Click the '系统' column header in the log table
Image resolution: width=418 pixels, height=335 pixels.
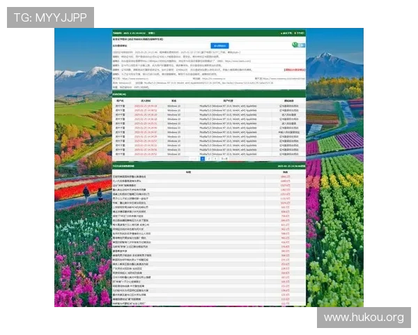coord(173,100)
